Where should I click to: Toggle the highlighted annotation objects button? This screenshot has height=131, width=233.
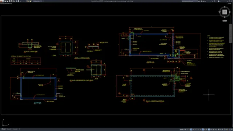209,130
